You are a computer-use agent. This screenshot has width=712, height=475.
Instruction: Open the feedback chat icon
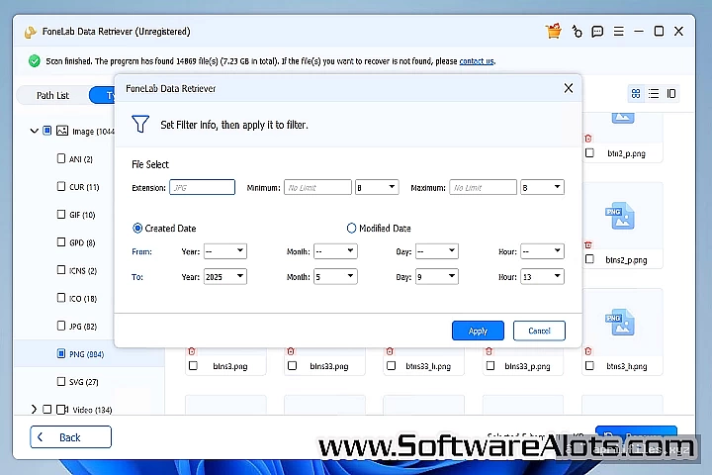pos(597,32)
